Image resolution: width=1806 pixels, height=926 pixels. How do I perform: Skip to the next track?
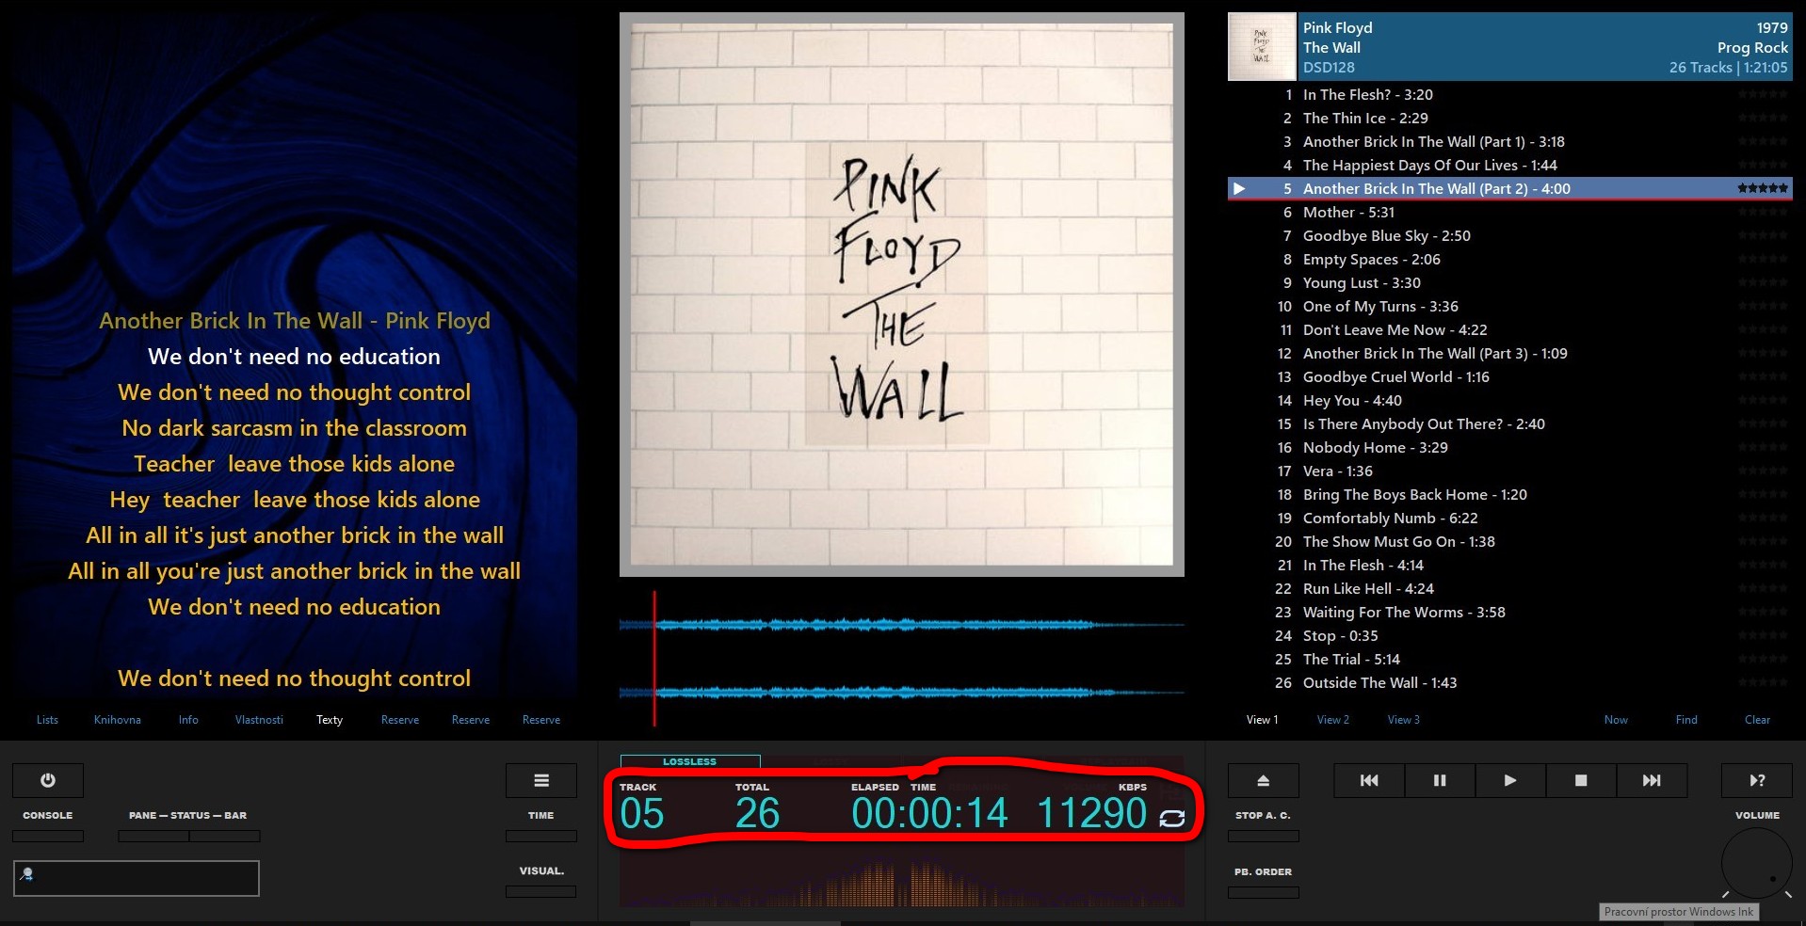[1652, 780]
